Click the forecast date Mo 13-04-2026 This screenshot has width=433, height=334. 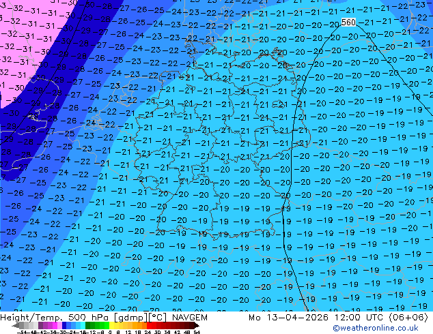(x=288, y=318)
